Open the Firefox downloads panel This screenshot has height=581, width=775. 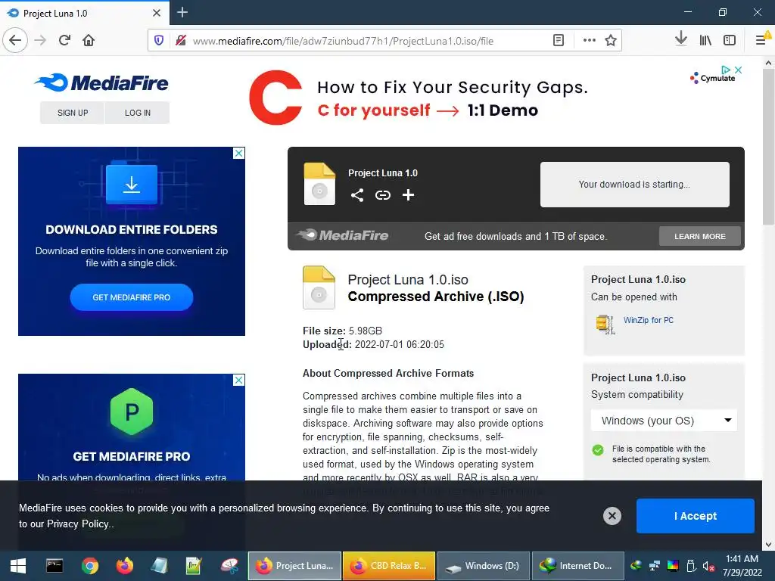pos(681,39)
